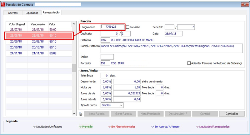Click the list scrollbar thumb

74,68
